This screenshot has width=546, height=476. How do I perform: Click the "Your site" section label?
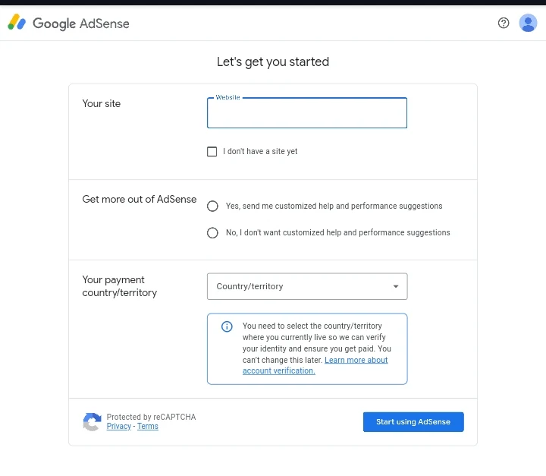102,104
